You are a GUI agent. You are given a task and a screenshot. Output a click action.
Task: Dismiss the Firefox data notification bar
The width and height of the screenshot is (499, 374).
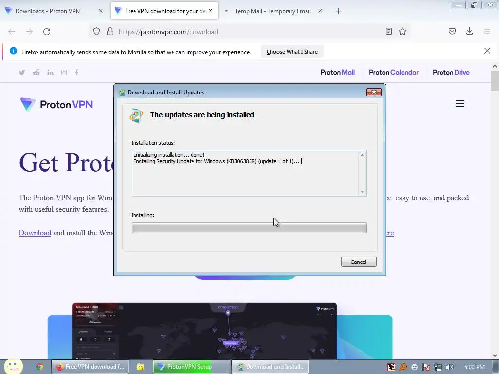487,51
